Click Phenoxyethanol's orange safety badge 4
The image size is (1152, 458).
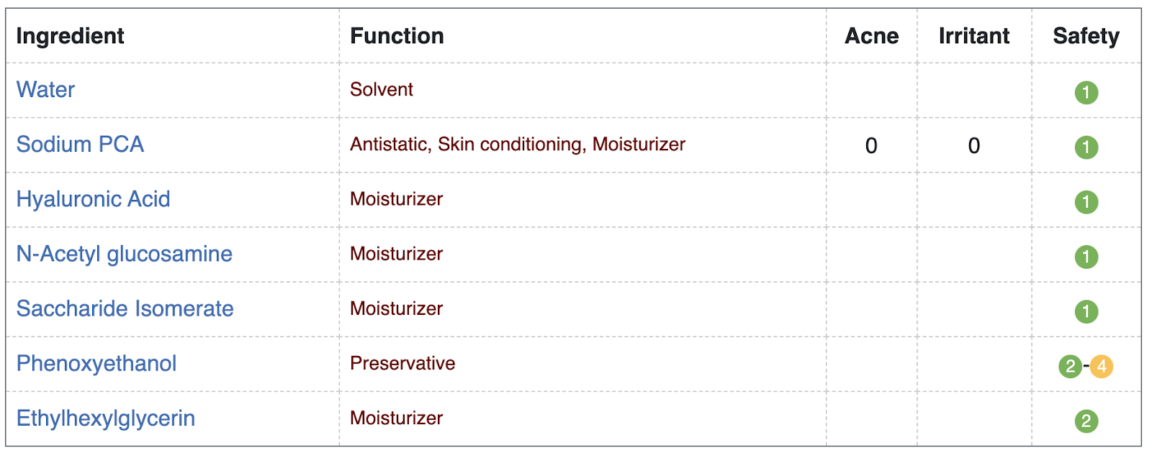click(x=1102, y=367)
